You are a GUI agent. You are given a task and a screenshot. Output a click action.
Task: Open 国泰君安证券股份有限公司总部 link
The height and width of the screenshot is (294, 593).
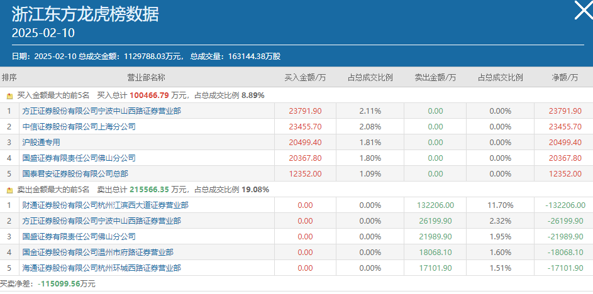pyautogui.click(x=75, y=174)
